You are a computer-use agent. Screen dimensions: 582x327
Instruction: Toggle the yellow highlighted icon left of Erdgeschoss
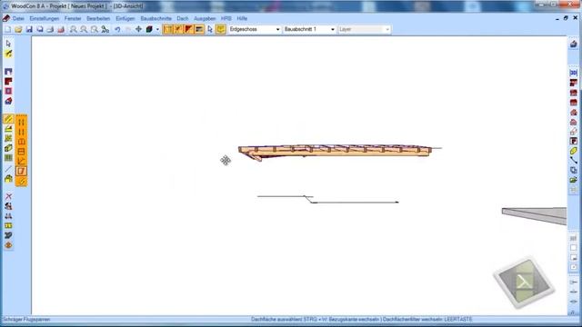coord(220,29)
